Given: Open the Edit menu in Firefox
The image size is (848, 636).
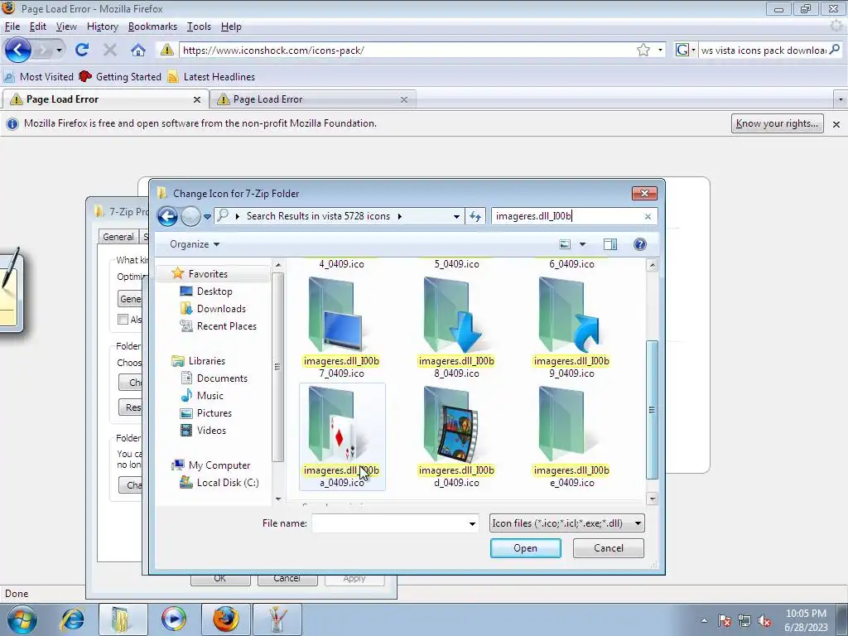Looking at the screenshot, I should [x=38, y=26].
